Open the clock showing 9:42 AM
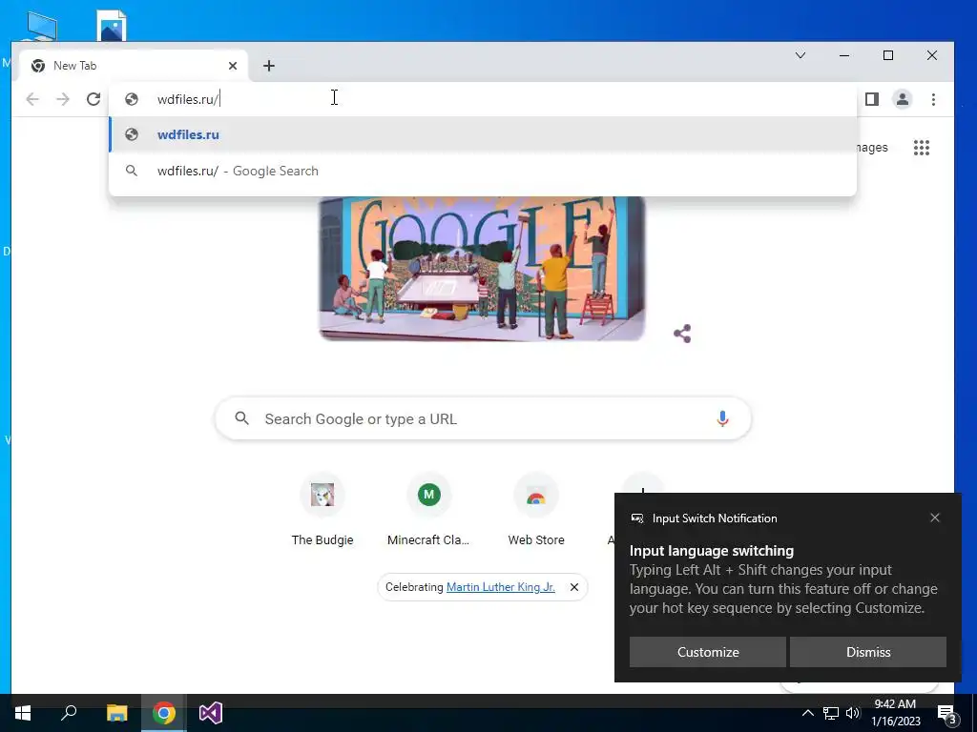This screenshot has width=977, height=732. 895,713
